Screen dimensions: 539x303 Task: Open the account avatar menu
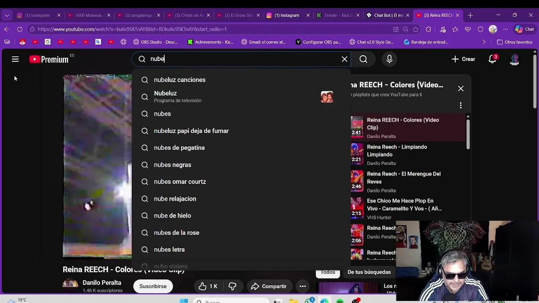coord(515,59)
